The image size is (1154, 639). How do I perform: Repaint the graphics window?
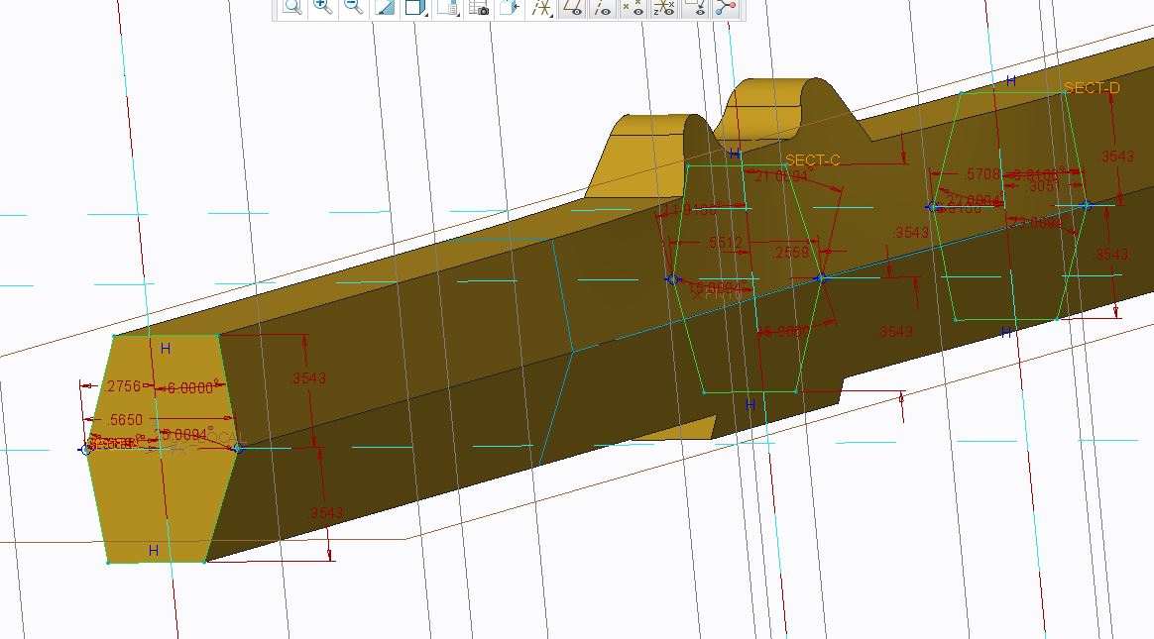point(385,7)
